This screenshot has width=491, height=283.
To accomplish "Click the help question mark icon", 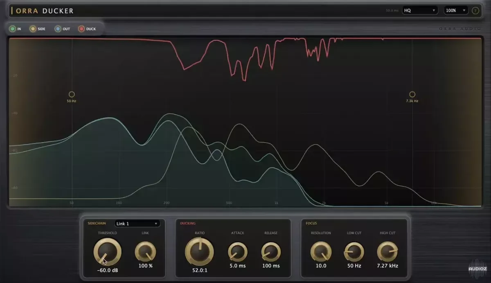I will tap(475, 10).
